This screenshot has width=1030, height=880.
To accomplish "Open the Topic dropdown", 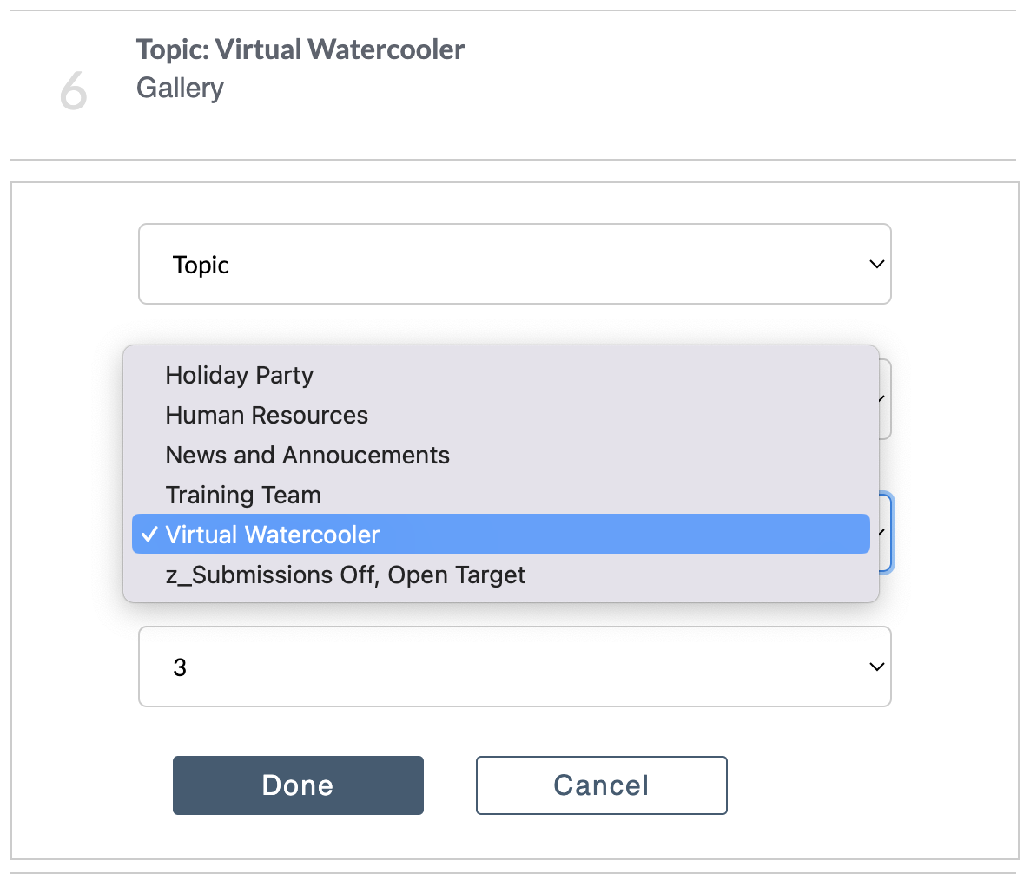I will (514, 264).
